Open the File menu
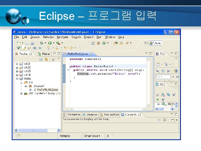201x151 pixels. coord(16,37)
